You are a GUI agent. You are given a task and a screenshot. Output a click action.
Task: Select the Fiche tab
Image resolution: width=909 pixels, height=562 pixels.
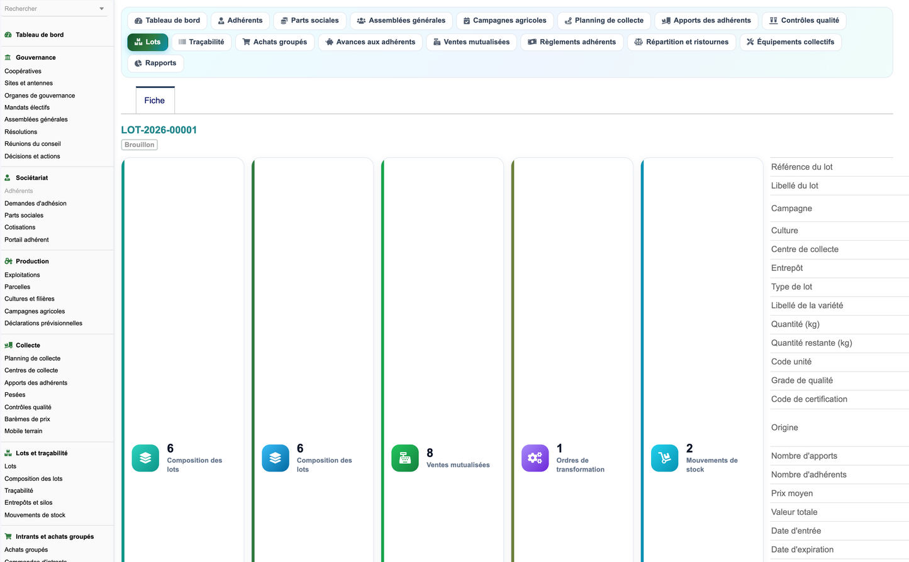coord(155,101)
